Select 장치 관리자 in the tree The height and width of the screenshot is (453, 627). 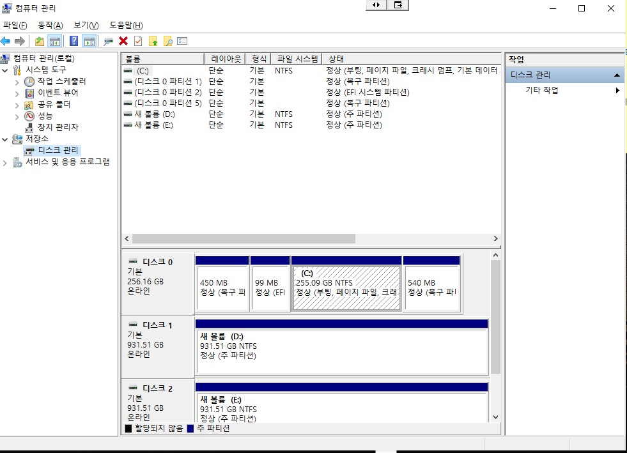tap(58, 127)
